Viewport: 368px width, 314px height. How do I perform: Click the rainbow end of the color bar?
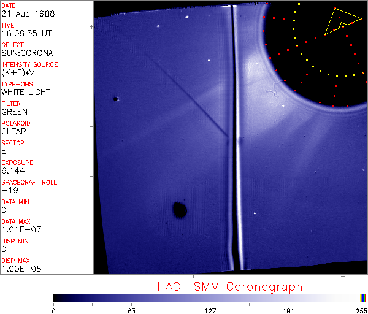[364, 297]
